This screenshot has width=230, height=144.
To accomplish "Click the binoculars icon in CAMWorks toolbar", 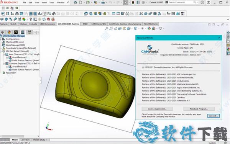I will [x=127, y=14].
